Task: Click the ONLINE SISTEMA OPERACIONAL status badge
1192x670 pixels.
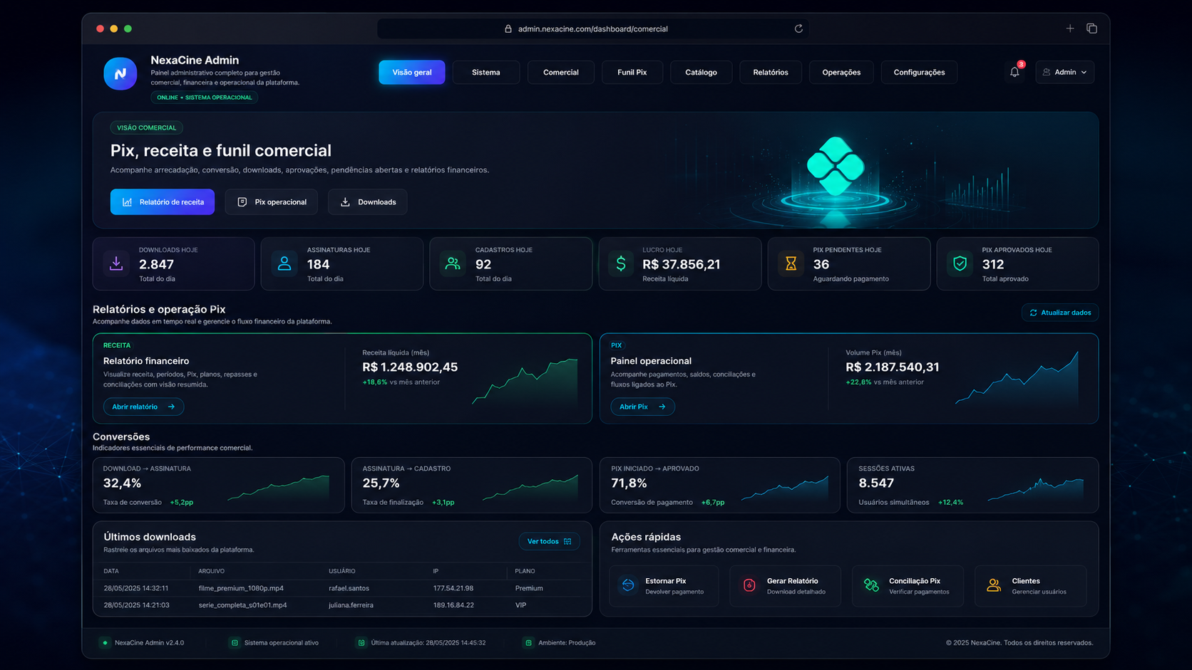Action: (x=205, y=98)
